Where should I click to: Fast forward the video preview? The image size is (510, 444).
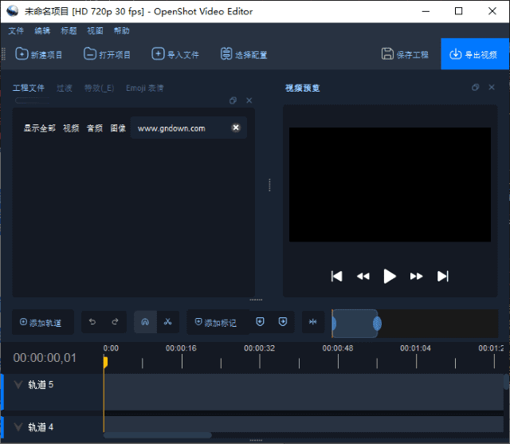416,276
